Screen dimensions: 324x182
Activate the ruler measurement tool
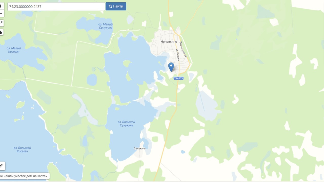pyautogui.click(x=2, y=166)
